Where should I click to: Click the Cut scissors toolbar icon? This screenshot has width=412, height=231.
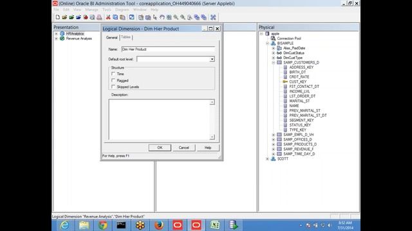click(108, 17)
